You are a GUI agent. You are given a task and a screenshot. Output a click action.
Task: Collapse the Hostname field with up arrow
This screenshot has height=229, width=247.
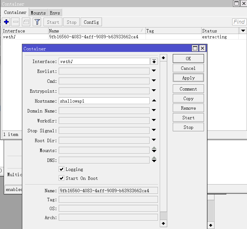pos(154,100)
